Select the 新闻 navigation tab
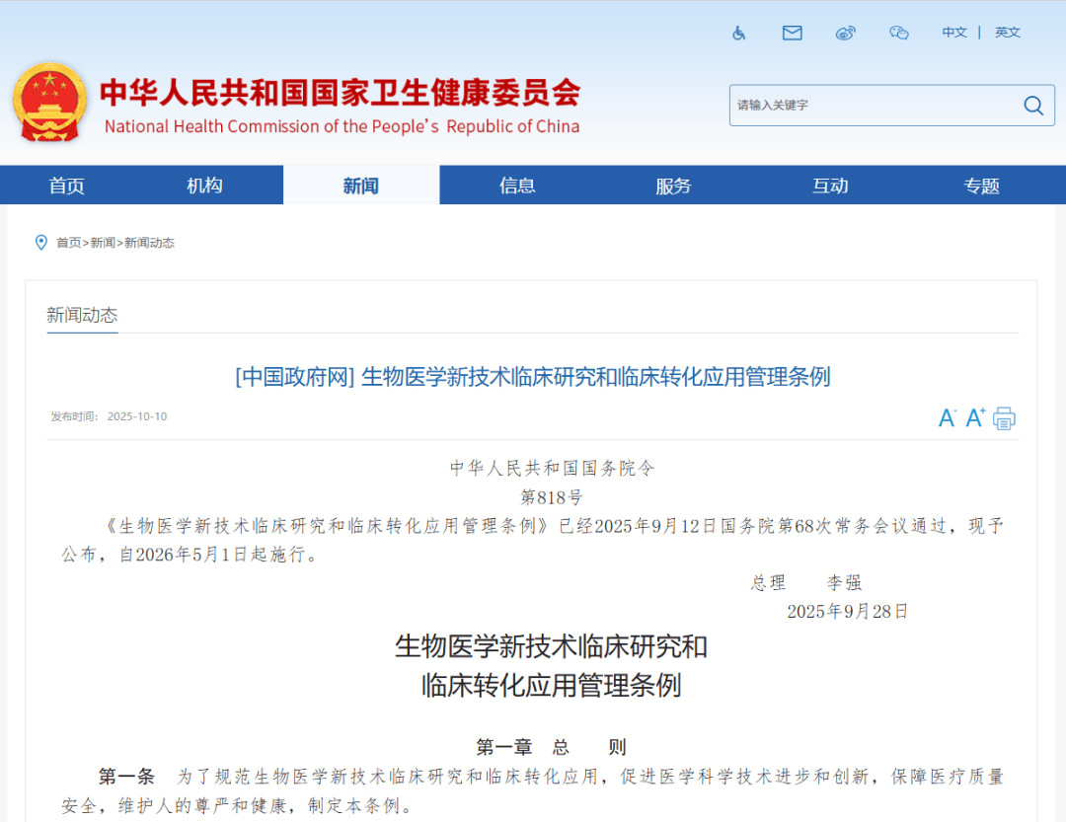Screen dimensions: 1066x822 (360, 186)
